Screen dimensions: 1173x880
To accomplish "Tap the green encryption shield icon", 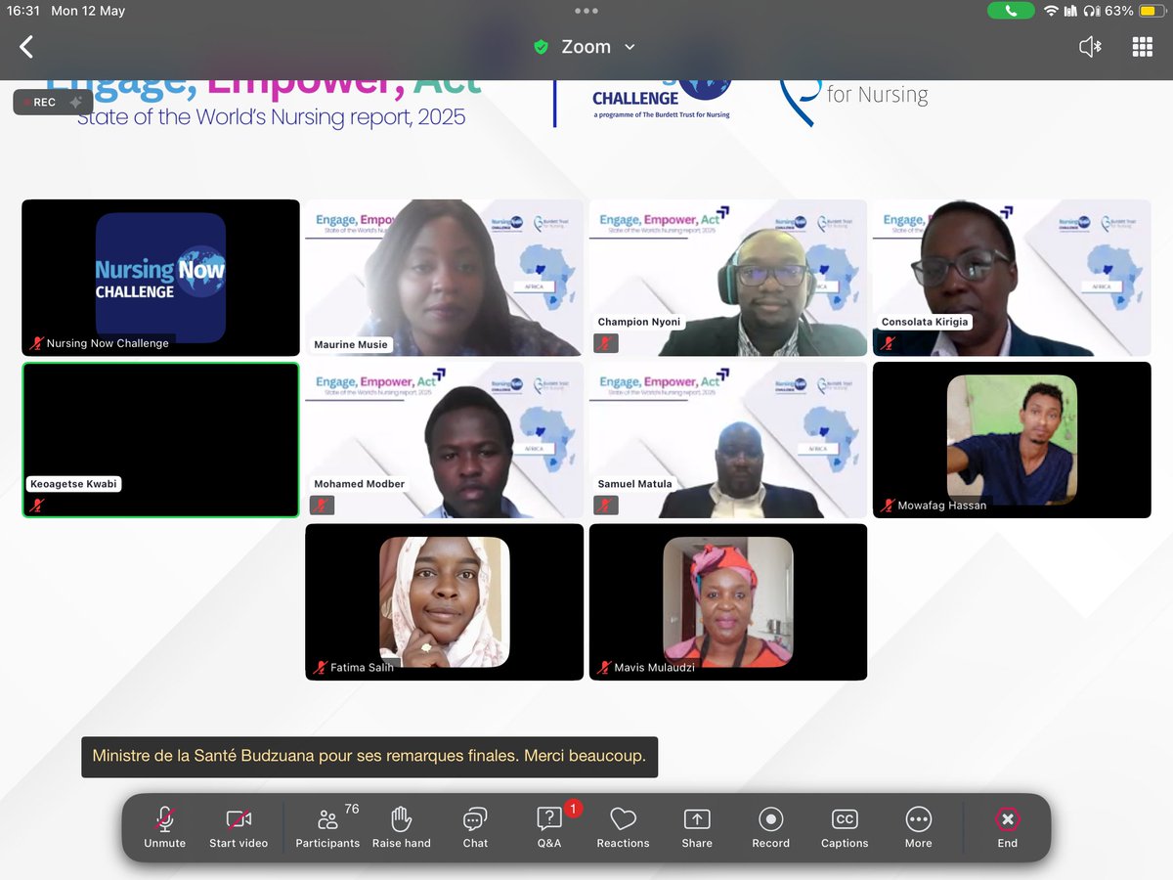I will (541, 47).
